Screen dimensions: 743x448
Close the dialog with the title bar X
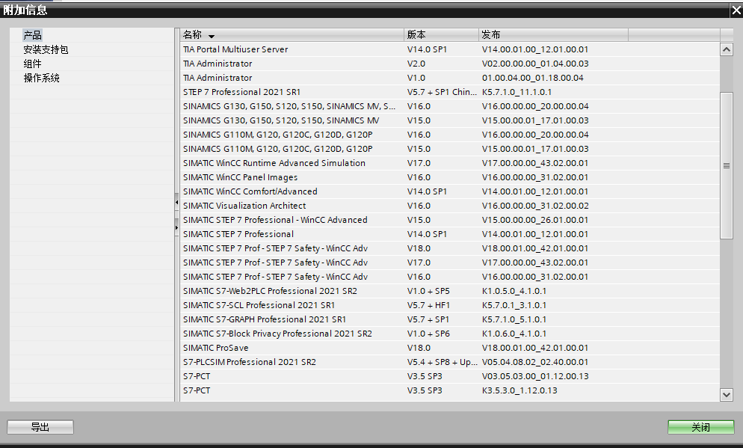pos(735,10)
